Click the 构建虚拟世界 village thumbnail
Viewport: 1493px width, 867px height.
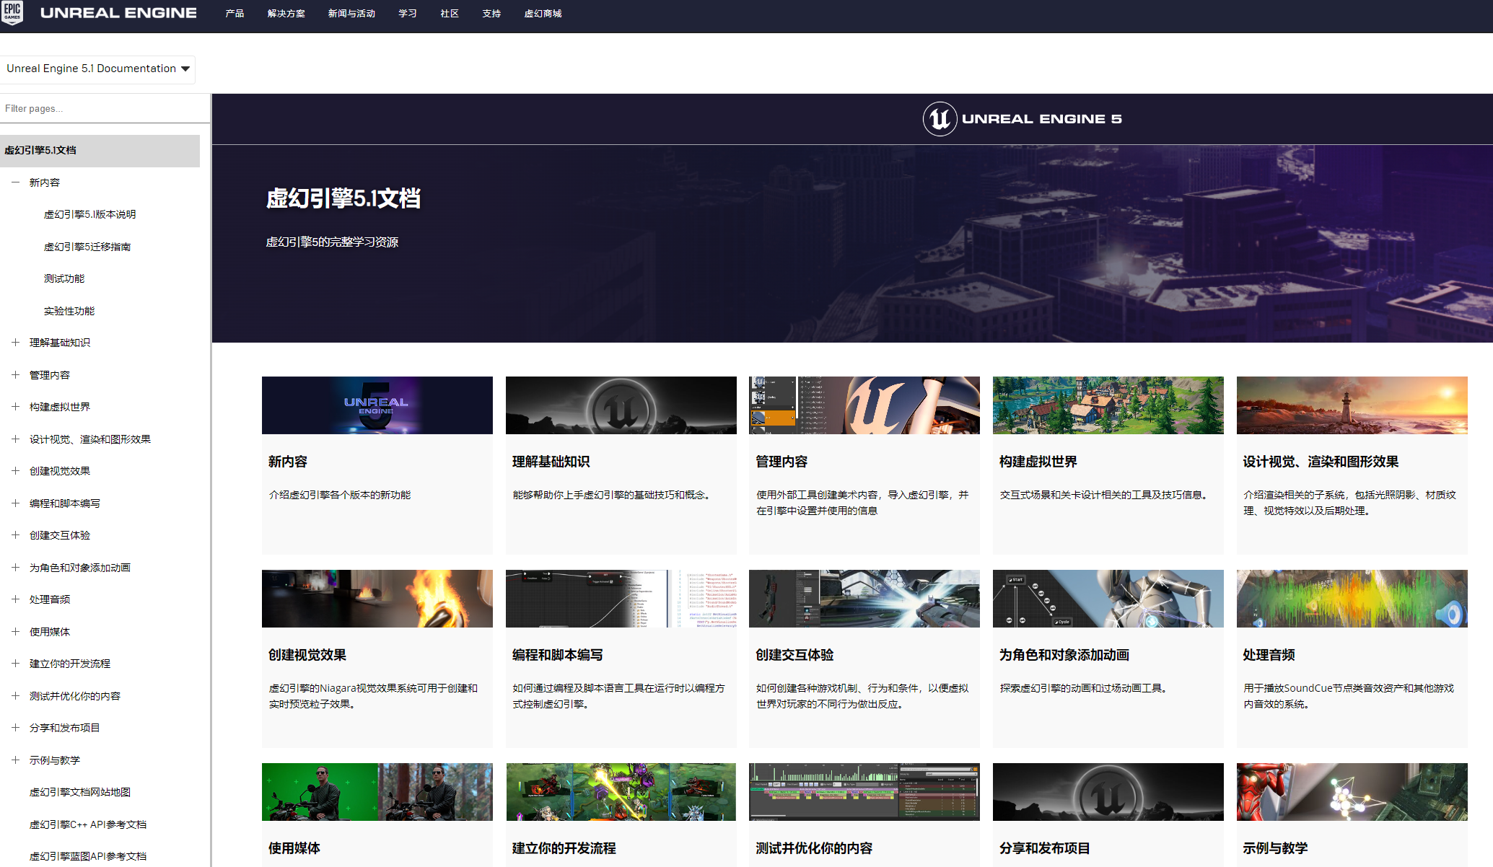tap(1108, 405)
